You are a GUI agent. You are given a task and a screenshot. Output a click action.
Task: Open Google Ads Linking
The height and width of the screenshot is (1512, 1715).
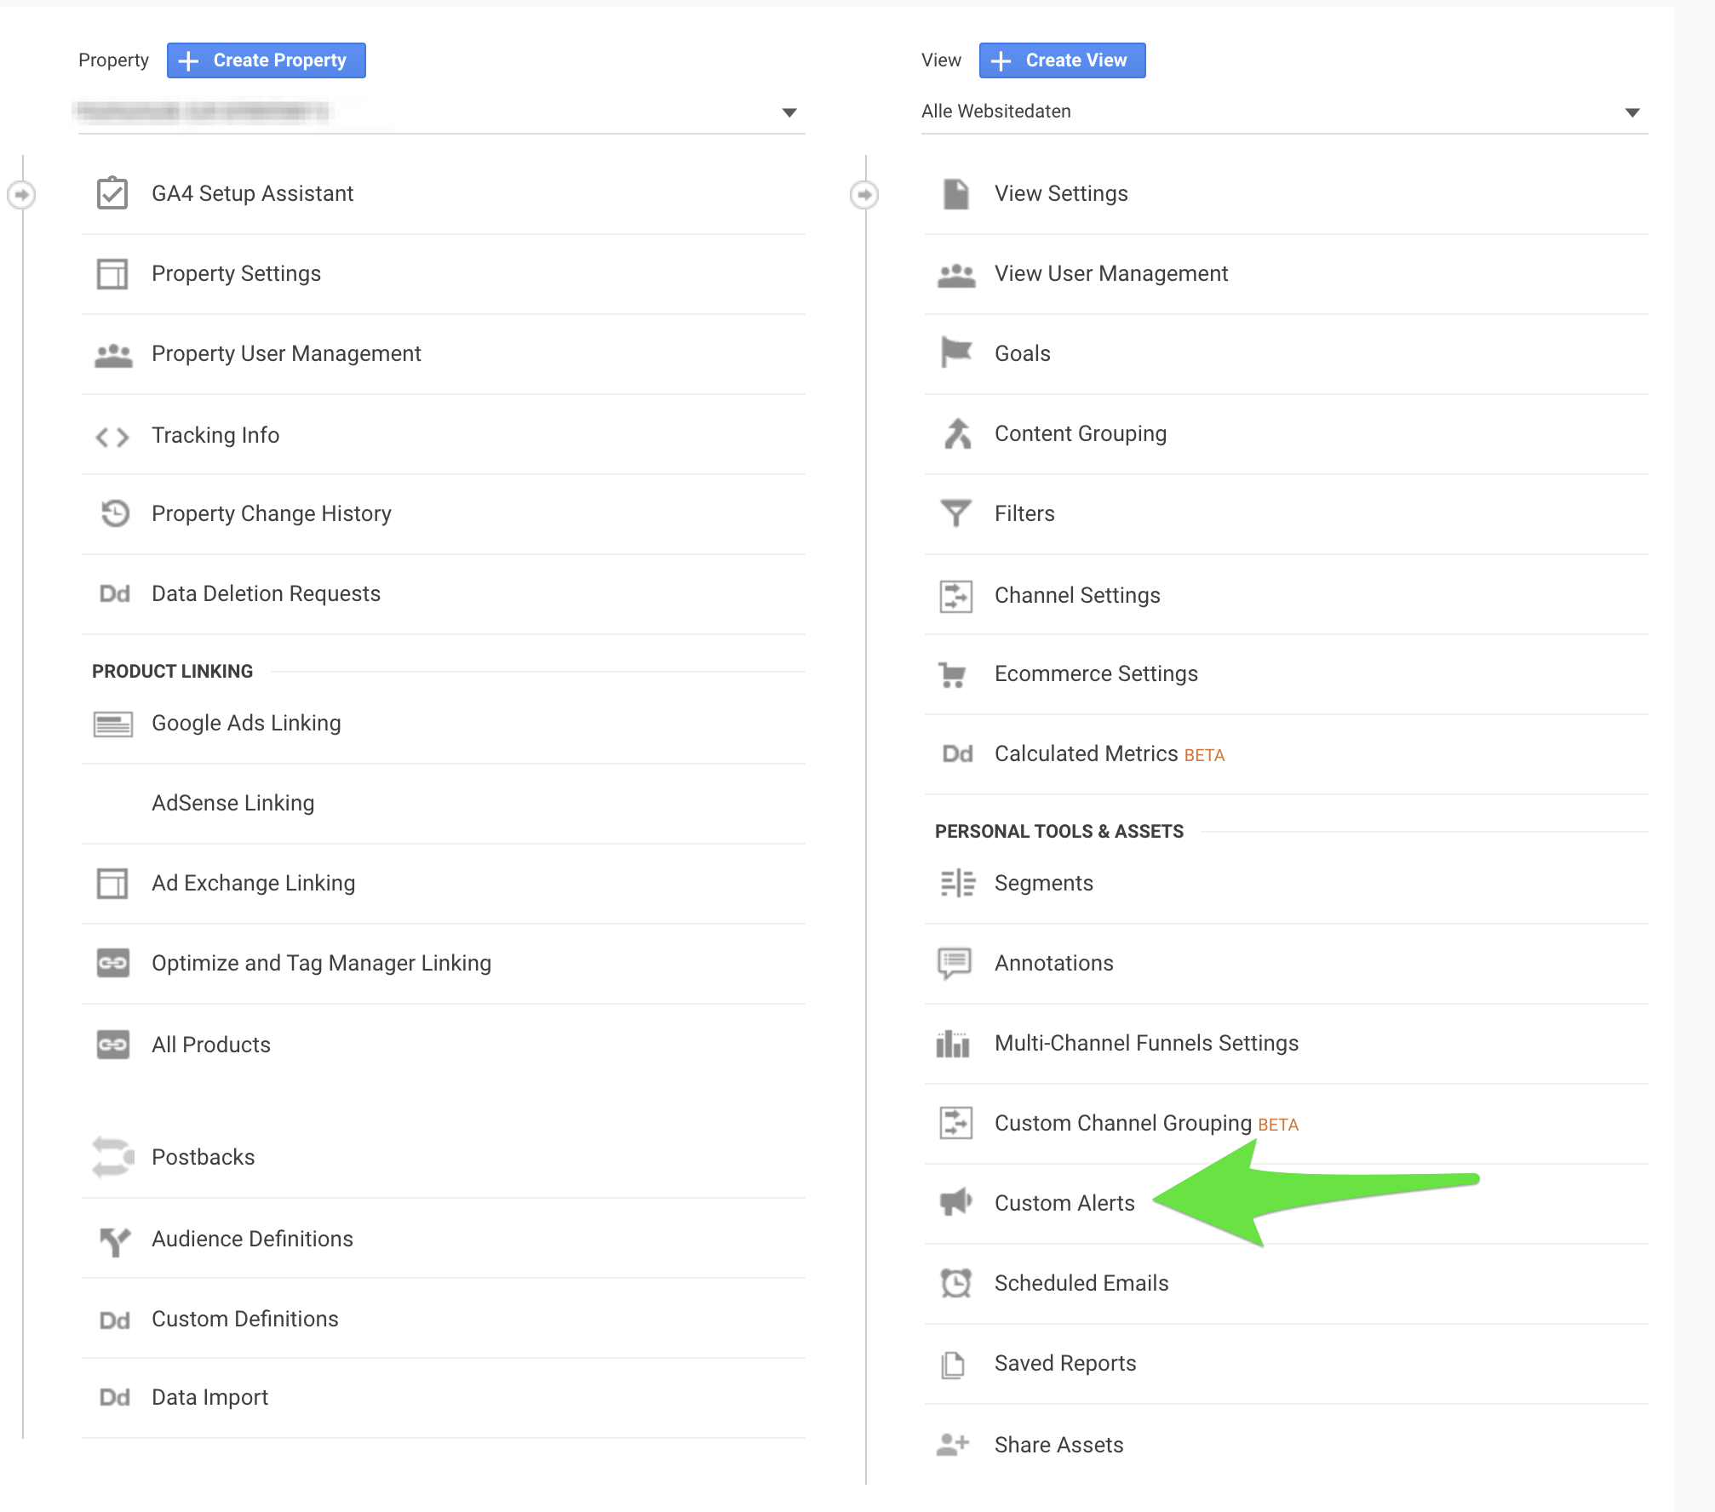tap(246, 723)
